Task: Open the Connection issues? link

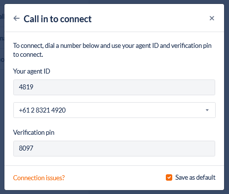Action: pos(39,178)
